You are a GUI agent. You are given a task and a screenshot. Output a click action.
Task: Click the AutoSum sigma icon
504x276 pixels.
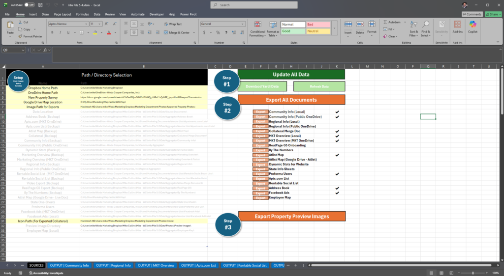pos(385,22)
